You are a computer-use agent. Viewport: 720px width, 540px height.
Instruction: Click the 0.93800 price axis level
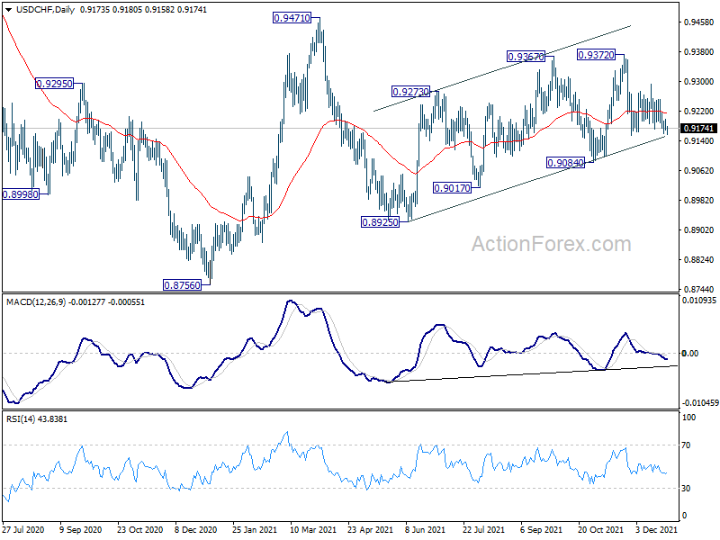click(x=698, y=52)
